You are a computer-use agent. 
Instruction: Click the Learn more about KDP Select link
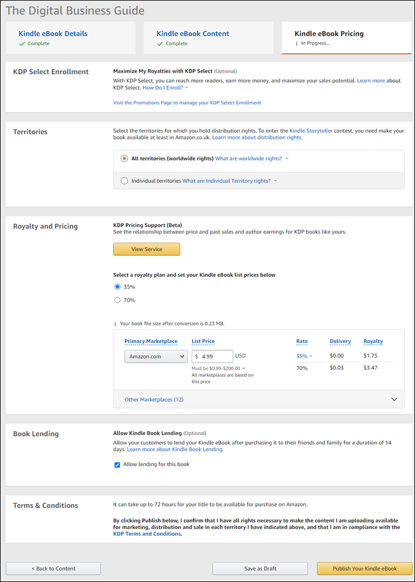tap(371, 80)
